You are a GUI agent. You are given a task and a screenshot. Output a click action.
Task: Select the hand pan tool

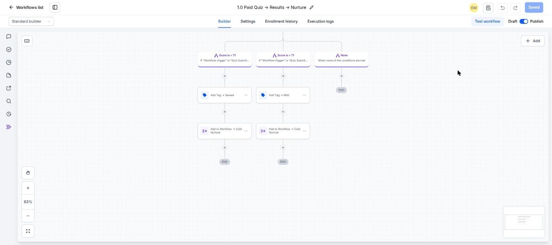(28, 173)
